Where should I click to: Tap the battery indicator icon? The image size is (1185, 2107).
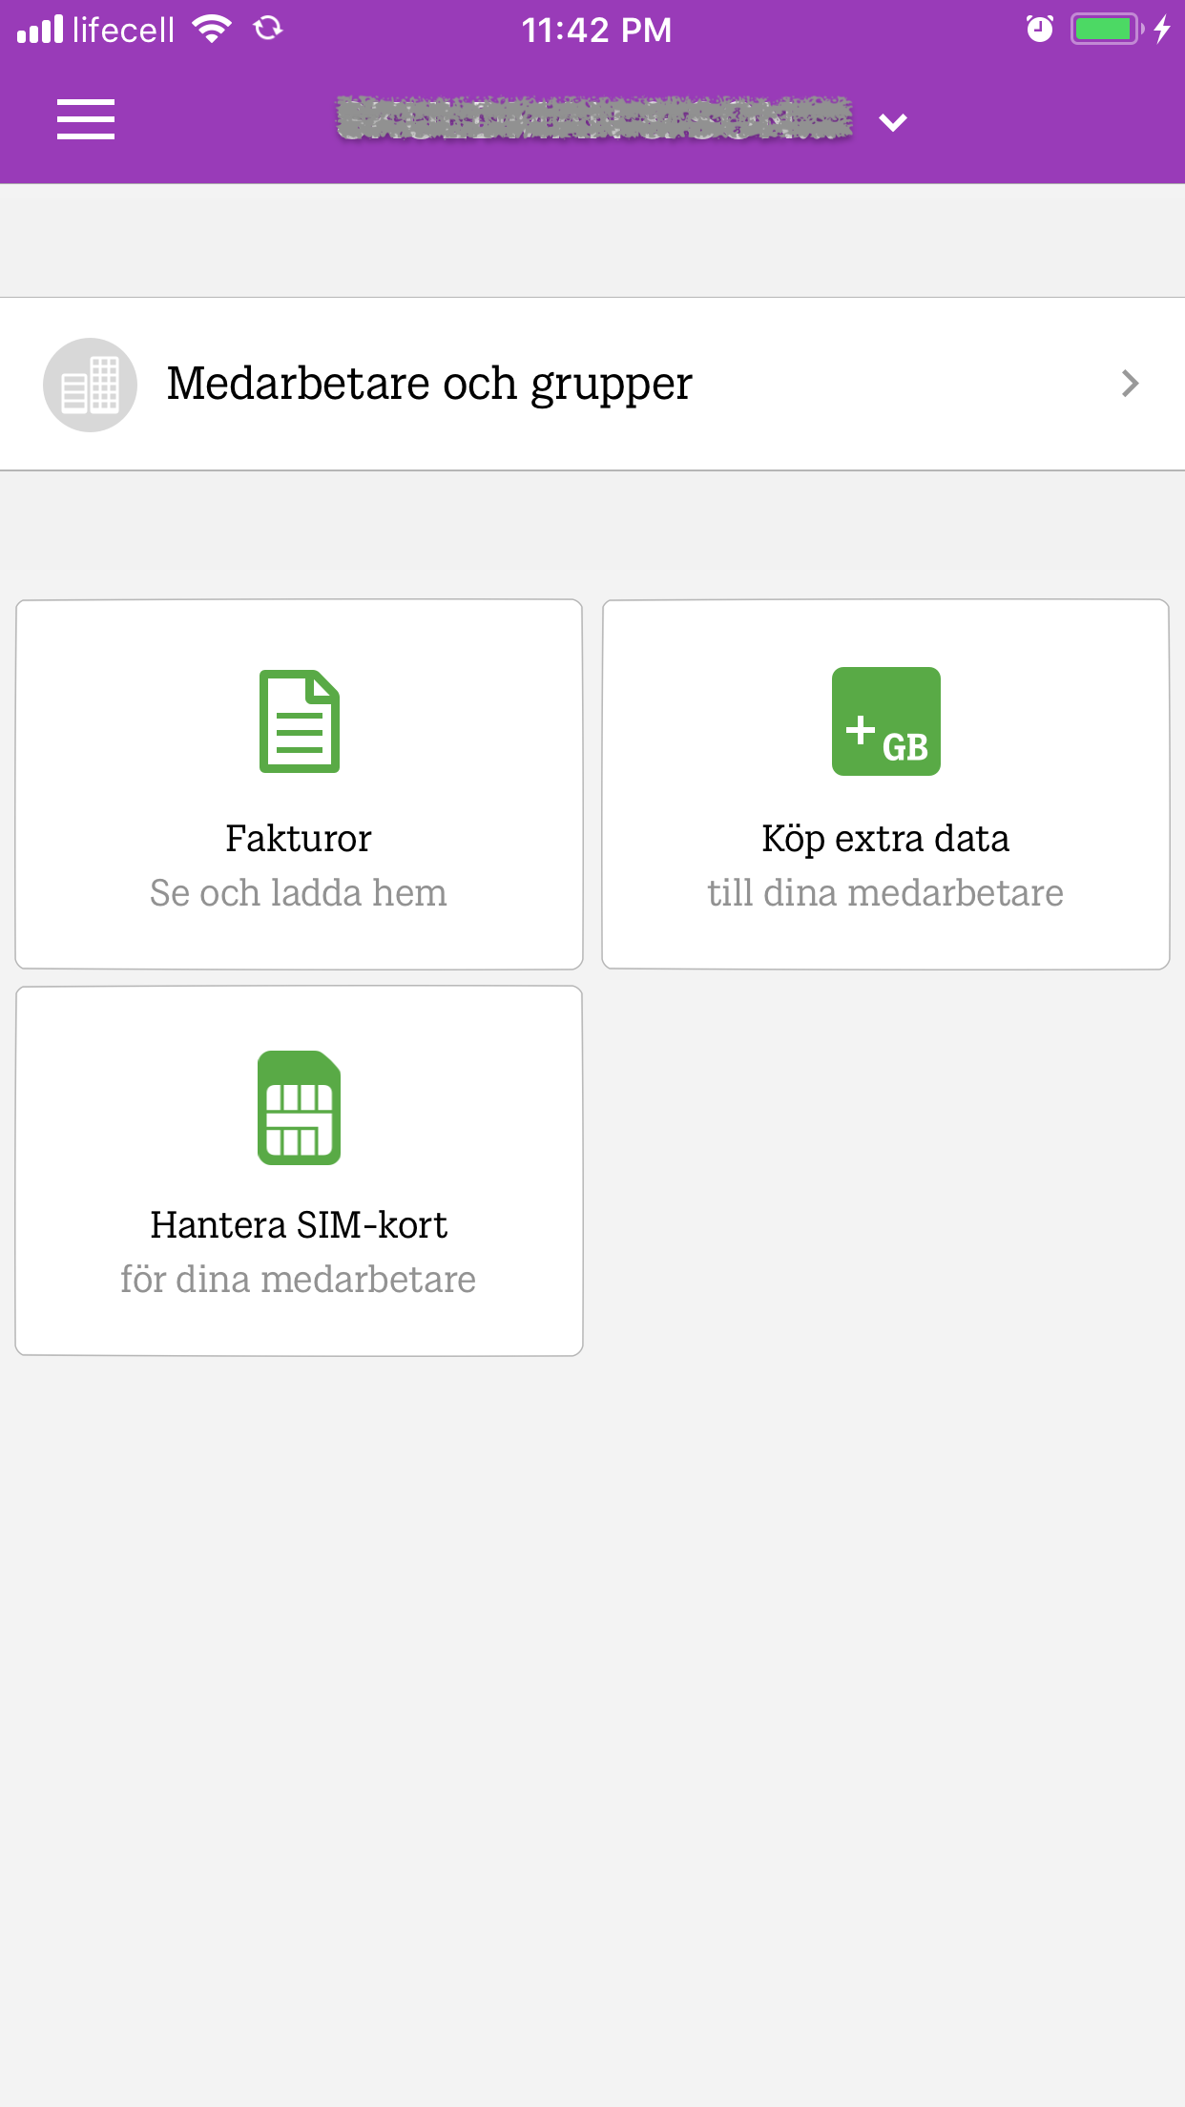[x=1107, y=30]
